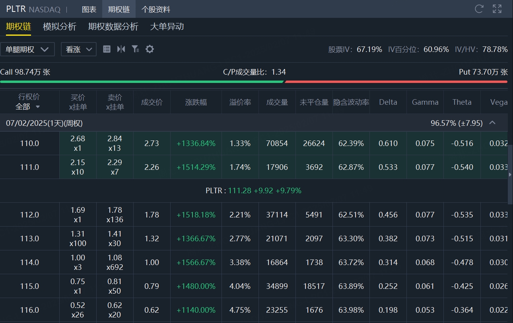Click ask price 1.78 x136
The width and height of the screenshot is (513, 323).
115,215
